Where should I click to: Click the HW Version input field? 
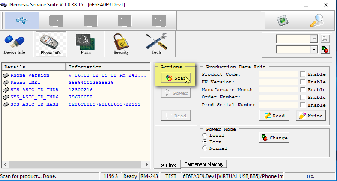[x=278, y=82]
